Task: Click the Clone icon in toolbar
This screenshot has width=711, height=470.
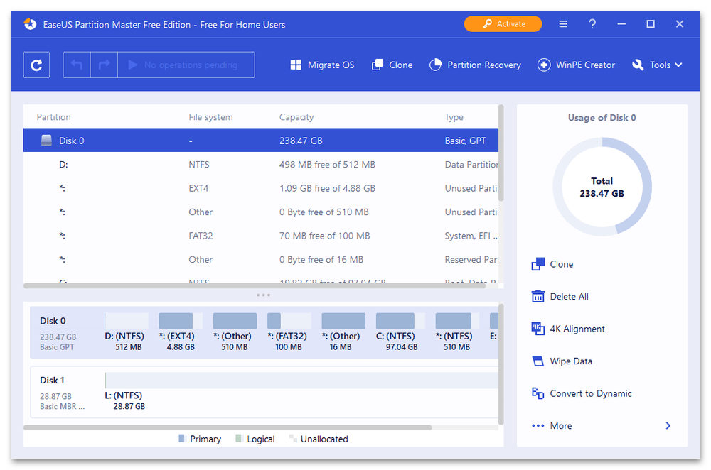Action: pyautogui.click(x=378, y=65)
